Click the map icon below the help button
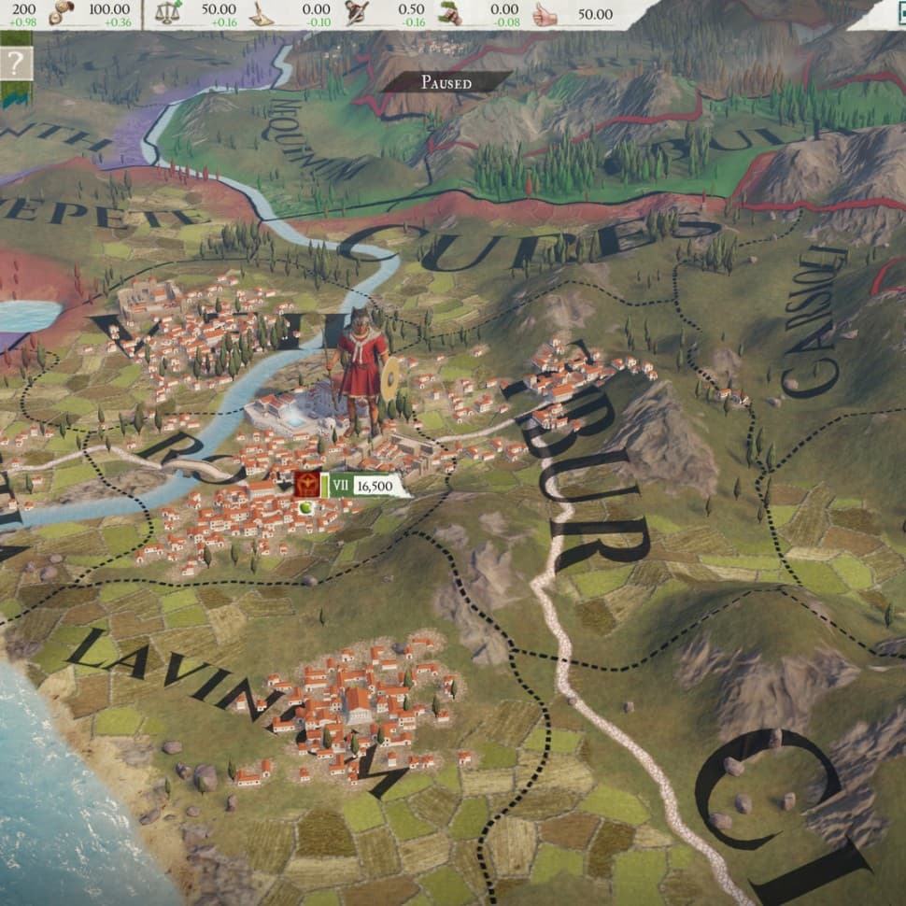The height and width of the screenshot is (906, 906). pyautogui.click(x=16, y=94)
